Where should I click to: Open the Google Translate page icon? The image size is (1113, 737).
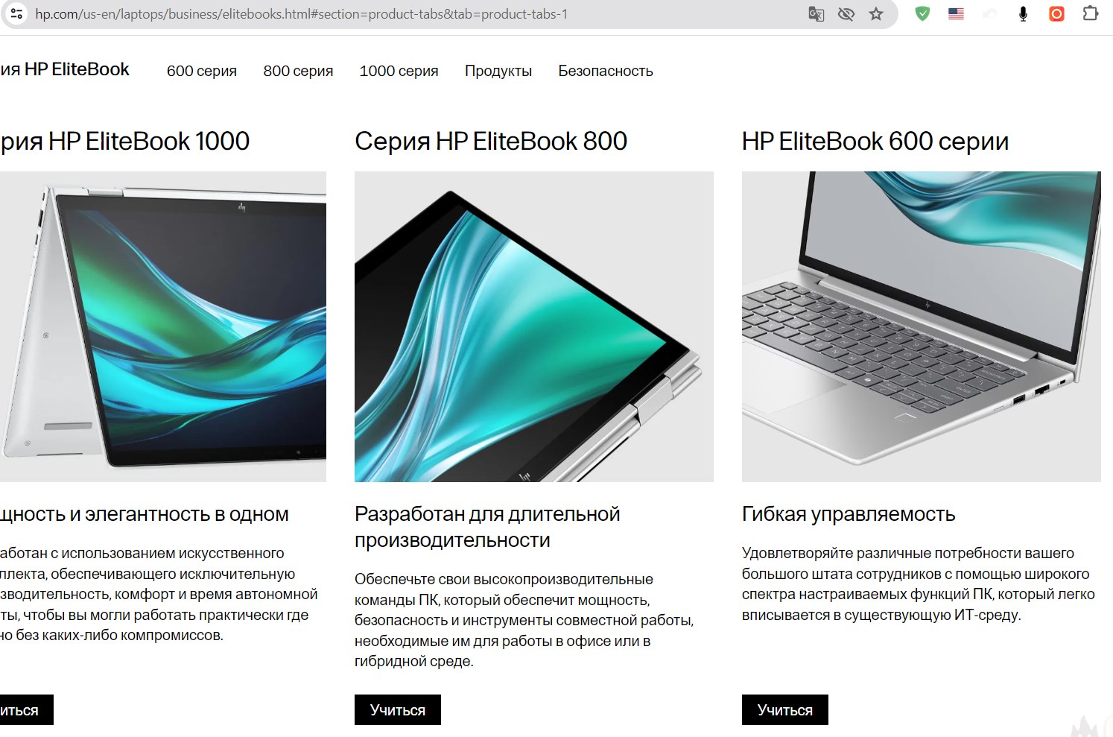(x=816, y=14)
